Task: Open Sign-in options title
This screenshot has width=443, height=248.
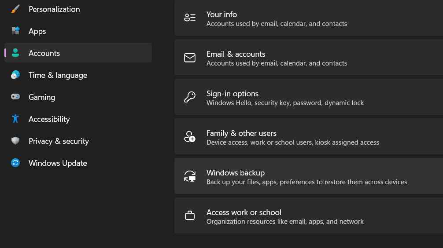Action: pyautogui.click(x=232, y=94)
